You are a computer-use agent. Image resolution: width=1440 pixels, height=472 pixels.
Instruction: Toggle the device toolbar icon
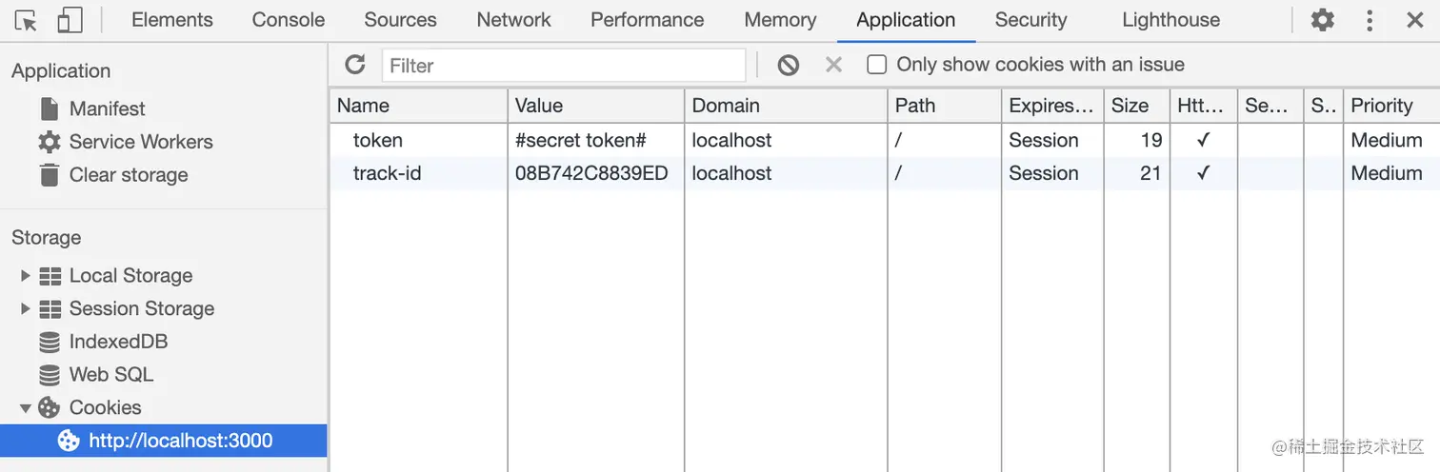tap(70, 20)
